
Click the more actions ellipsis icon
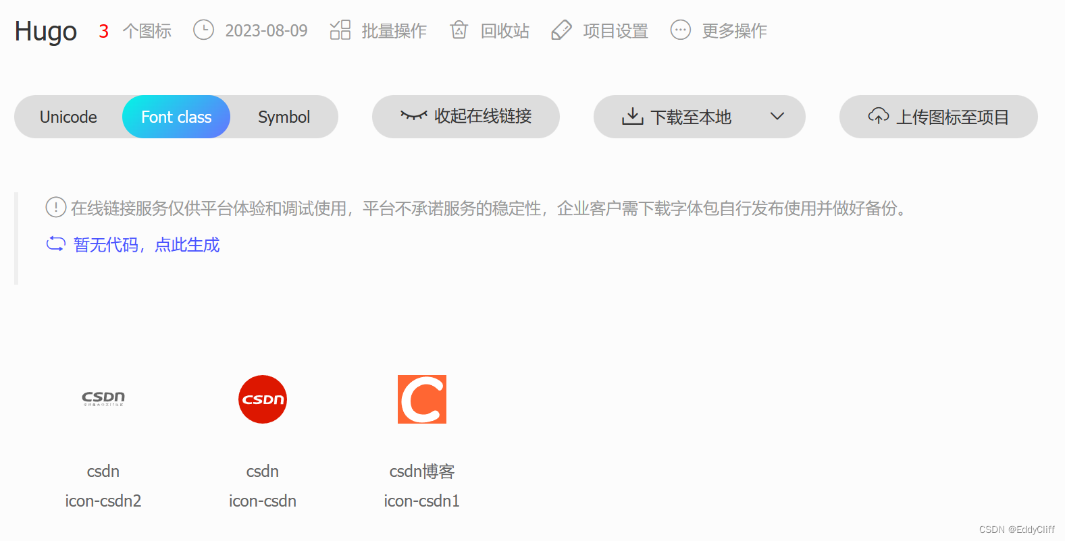click(x=680, y=30)
